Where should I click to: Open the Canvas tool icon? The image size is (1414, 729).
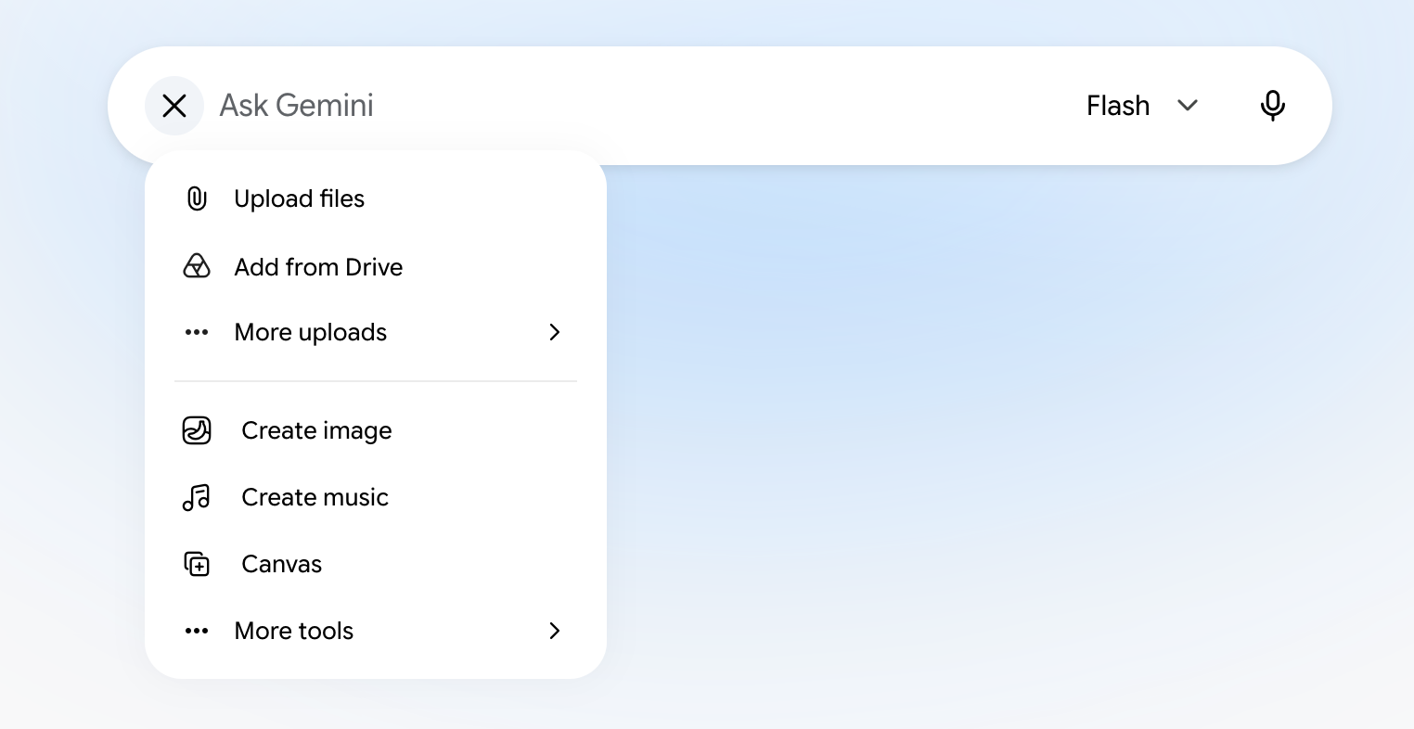point(197,564)
